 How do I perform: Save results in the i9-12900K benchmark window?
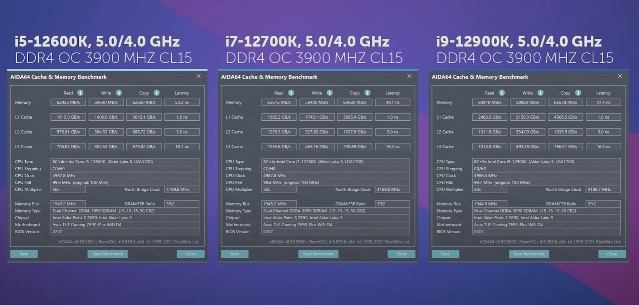pyautogui.click(x=445, y=254)
